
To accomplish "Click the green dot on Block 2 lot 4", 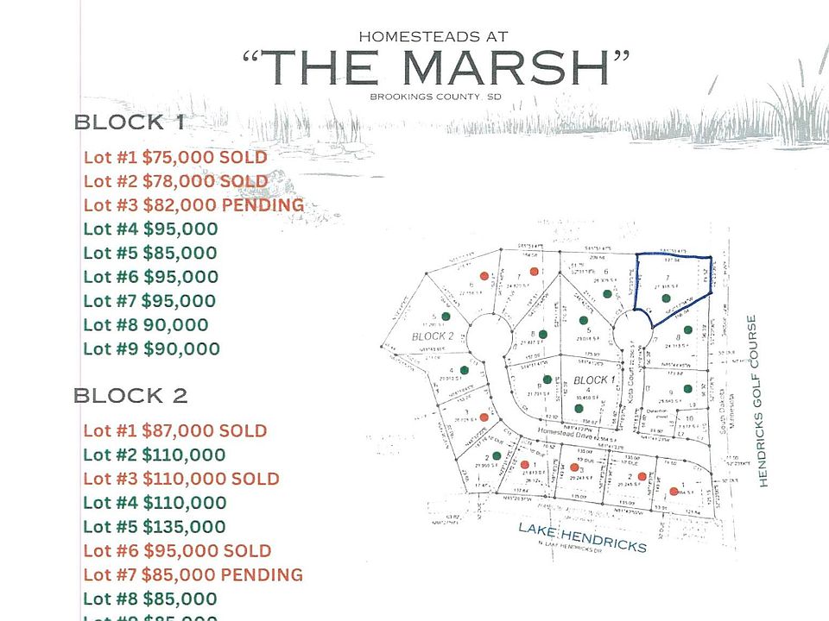I will click(x=465, y=370).
